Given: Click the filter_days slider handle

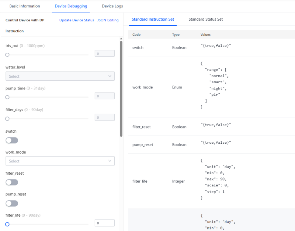Looking at the screenshot, I should click(x=7, y=119).
